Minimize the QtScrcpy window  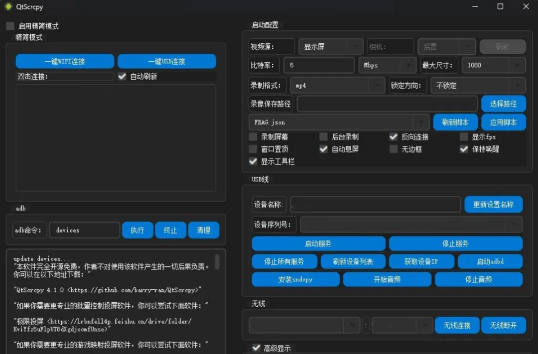coord(475,6)
